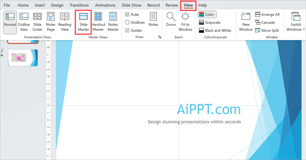This screenshot has width=306, height=160.
Task: Fit slide to window
Action: point(185,22)
